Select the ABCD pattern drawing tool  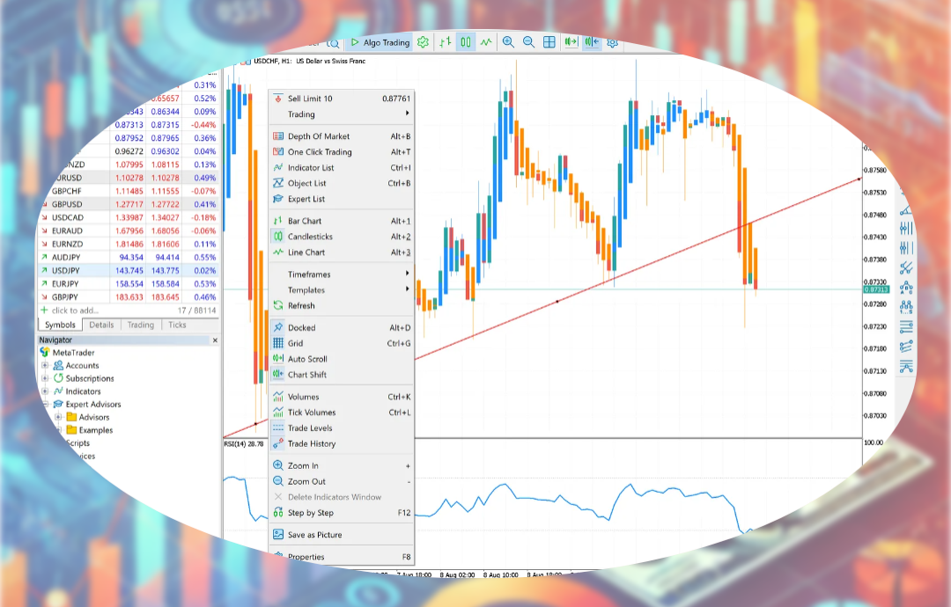pyautogui.click(x=906, y=287)
